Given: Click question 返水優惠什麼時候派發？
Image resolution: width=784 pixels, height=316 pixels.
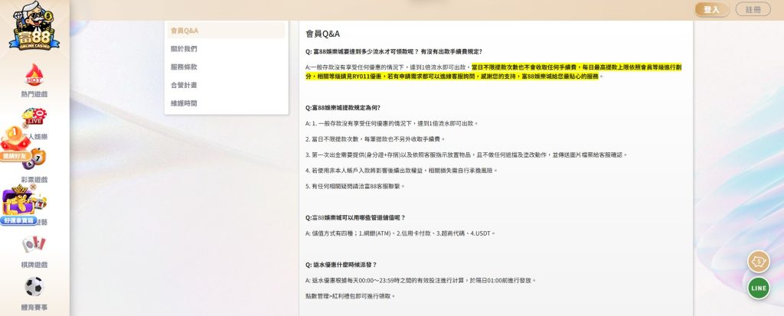Looking at the screenshot, I should [x=341, y=265].
